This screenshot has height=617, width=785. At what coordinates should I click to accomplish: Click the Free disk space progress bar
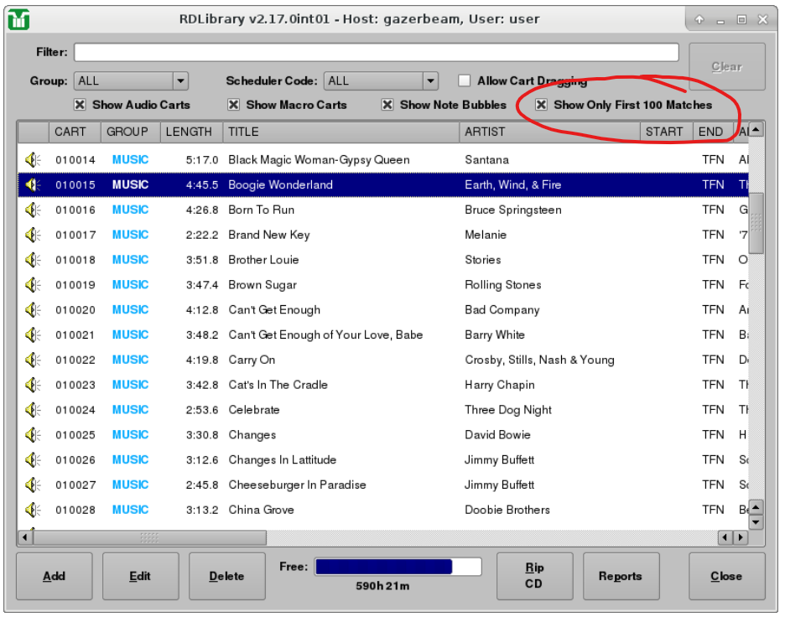coord(398,567)
